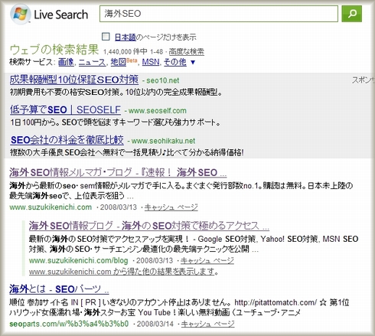Viewport: 375px width, 336px height.
Task: Open the 日本語 link beside the checkbox
Action: [126, 38]
